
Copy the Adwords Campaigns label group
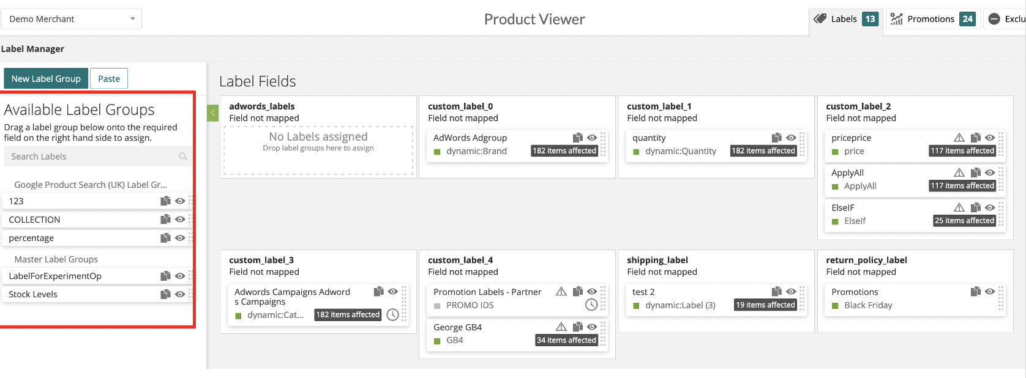pos(378,291)
